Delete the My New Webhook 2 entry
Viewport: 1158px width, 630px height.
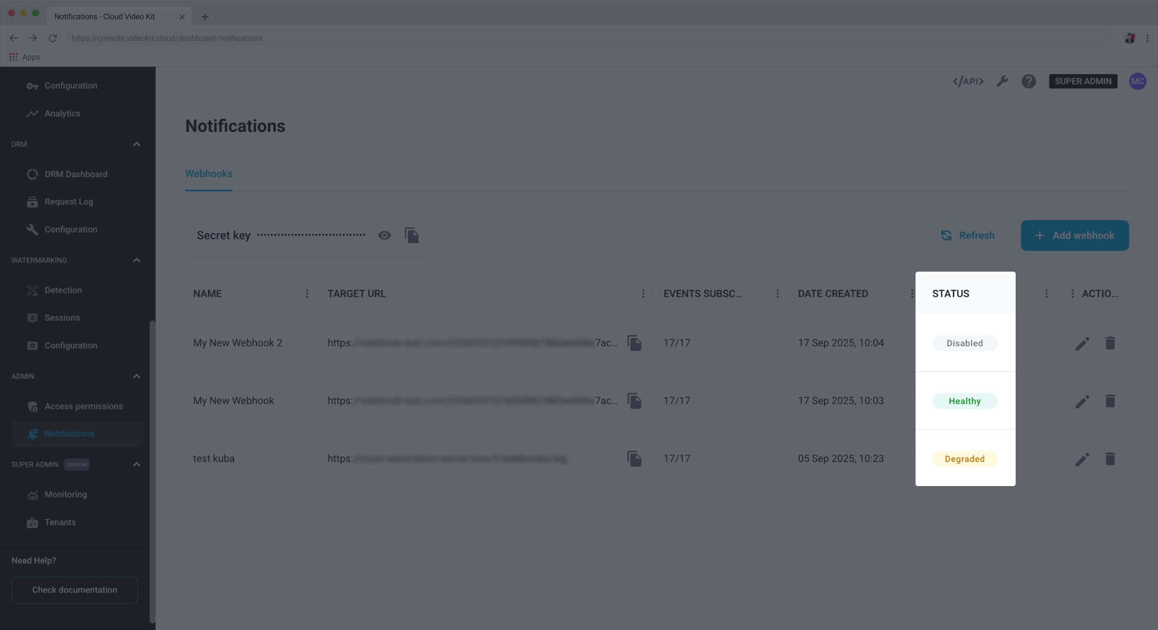pyautogui.click(x=1110, y=343)
